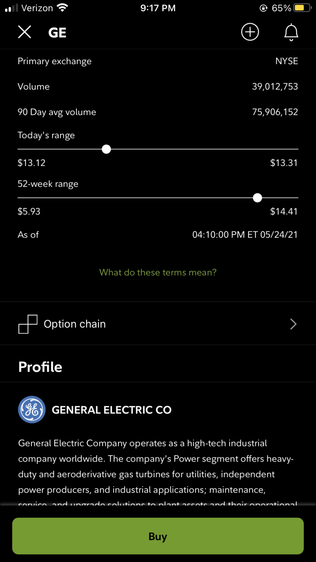Click the Today's range slider handle

pyautogui.click(x=106, y=149)
